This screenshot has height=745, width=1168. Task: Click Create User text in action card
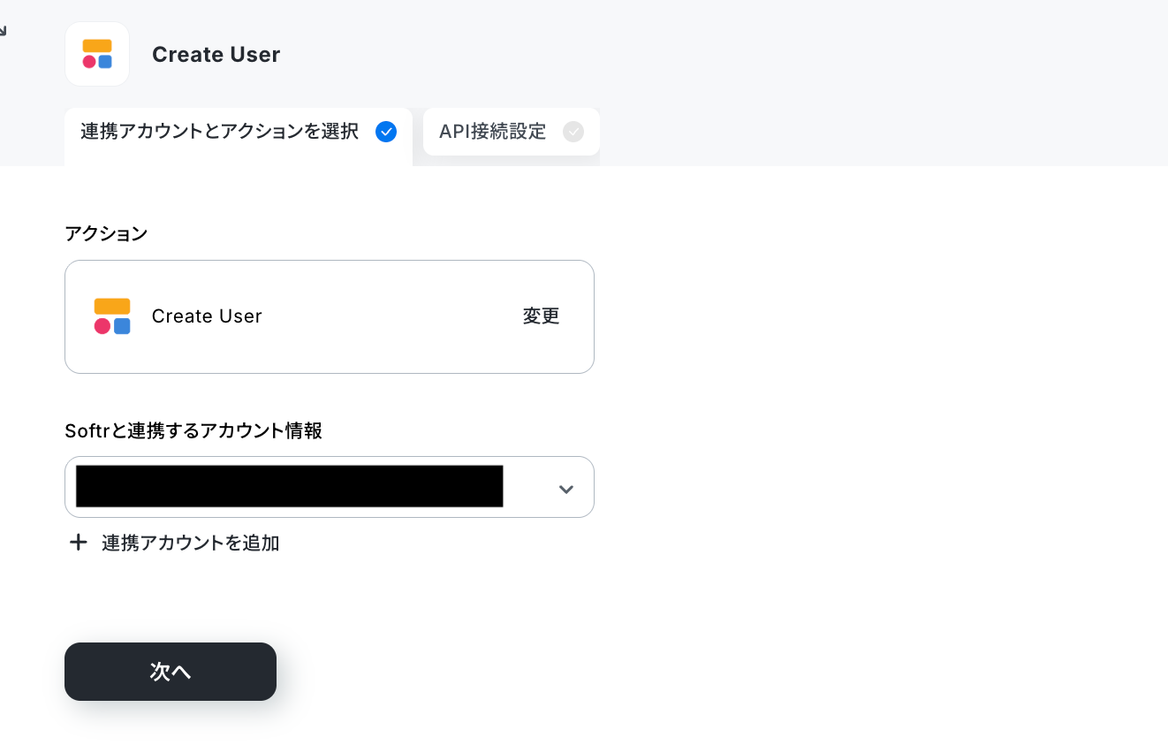207,316
